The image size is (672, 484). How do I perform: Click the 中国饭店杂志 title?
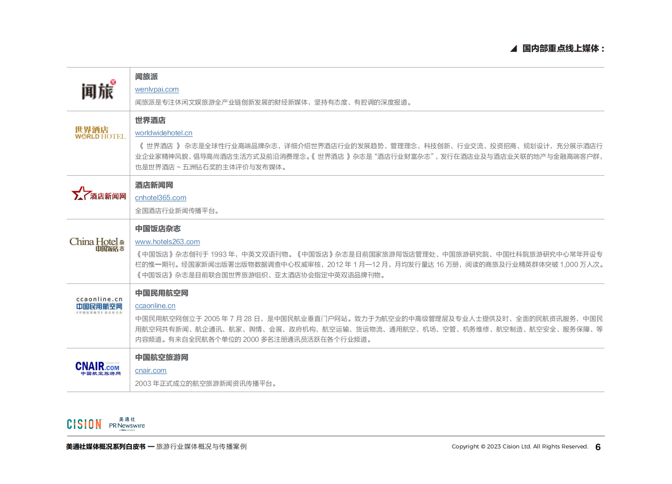click(158, 229)
